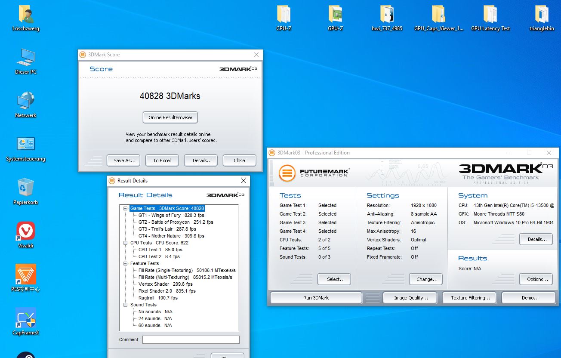Open Options under Results panel
This screenshot has width=561, height=358.
tap(536, 279)
